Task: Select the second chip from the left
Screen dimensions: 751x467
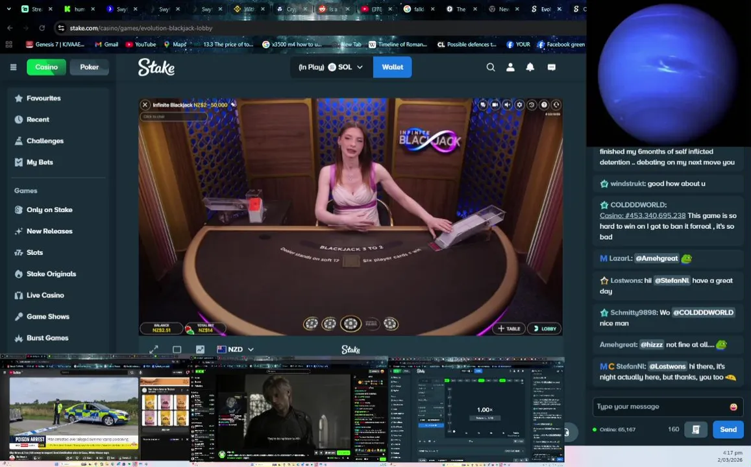Action: click(x=329, y=324)
